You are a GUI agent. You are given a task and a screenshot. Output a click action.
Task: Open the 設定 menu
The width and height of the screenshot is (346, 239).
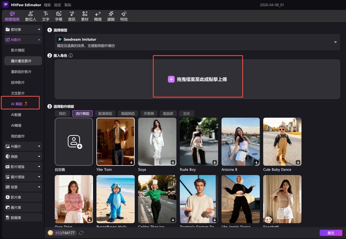point(58,5)
